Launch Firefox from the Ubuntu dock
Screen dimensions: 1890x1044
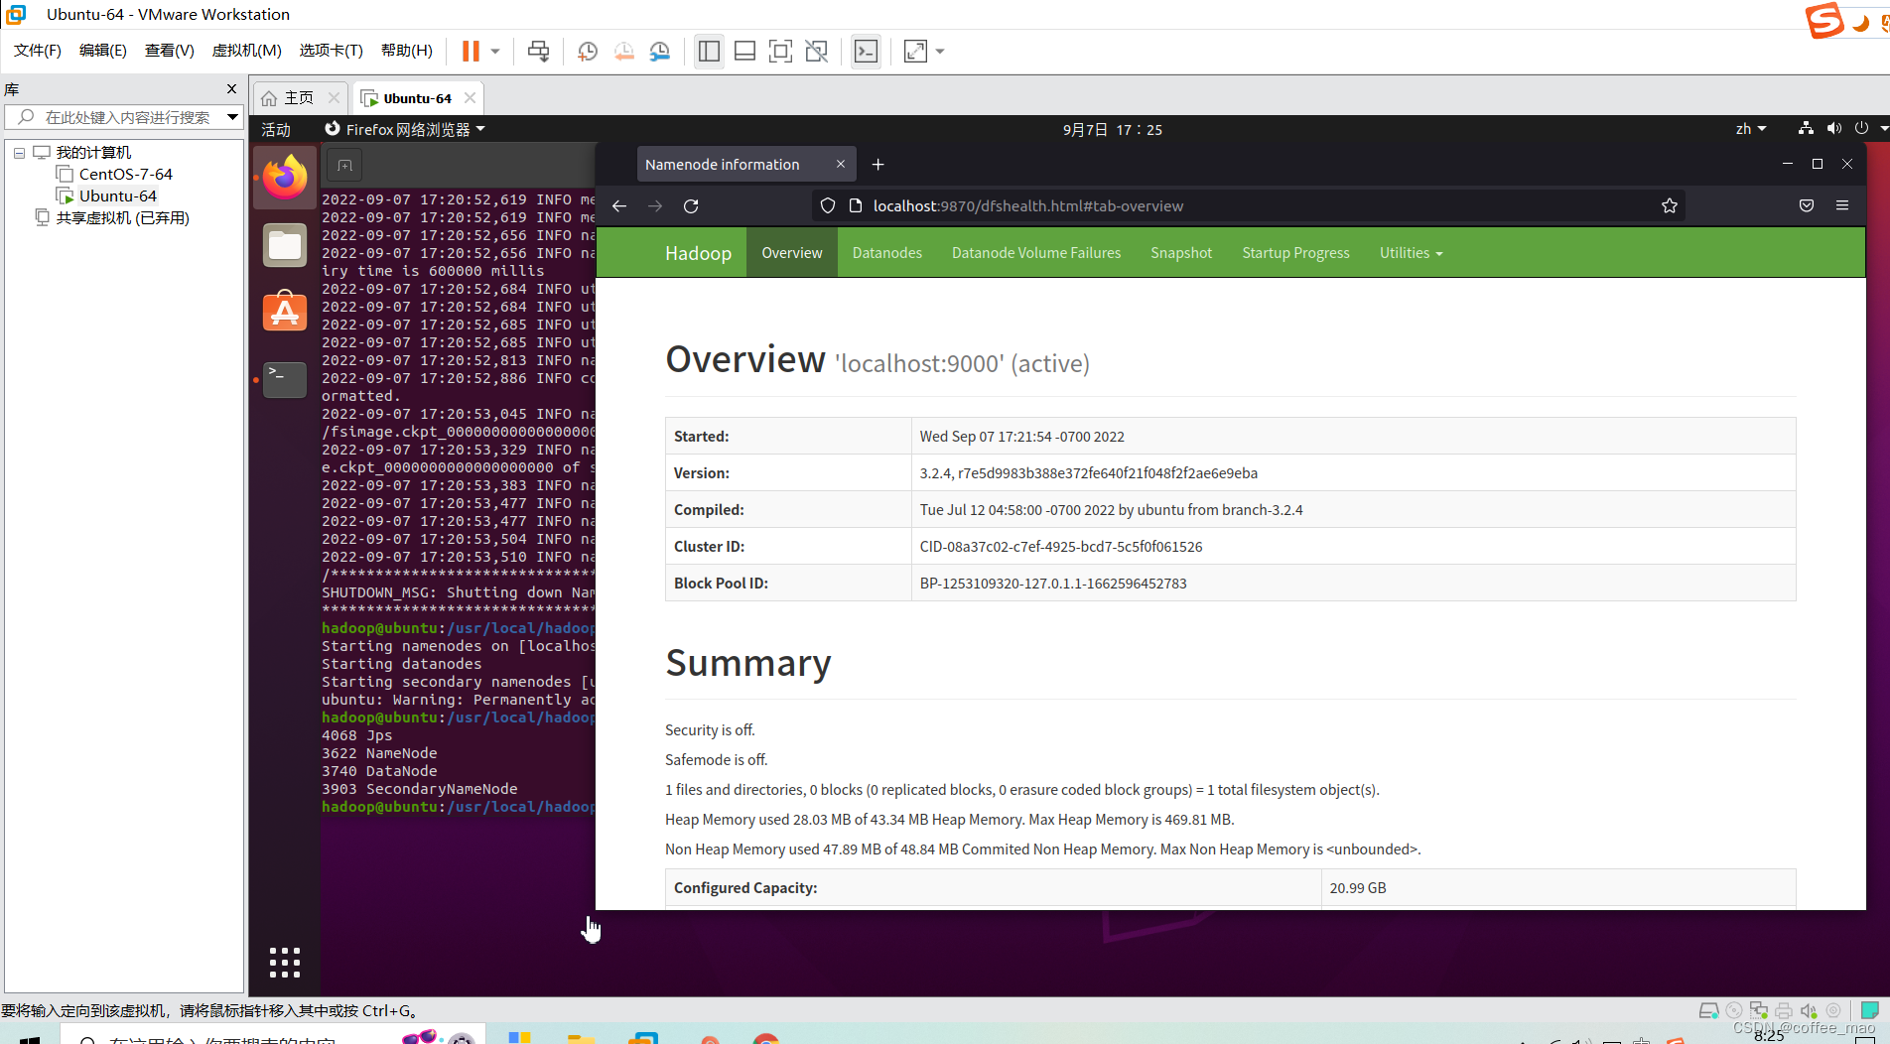[285, 178]
